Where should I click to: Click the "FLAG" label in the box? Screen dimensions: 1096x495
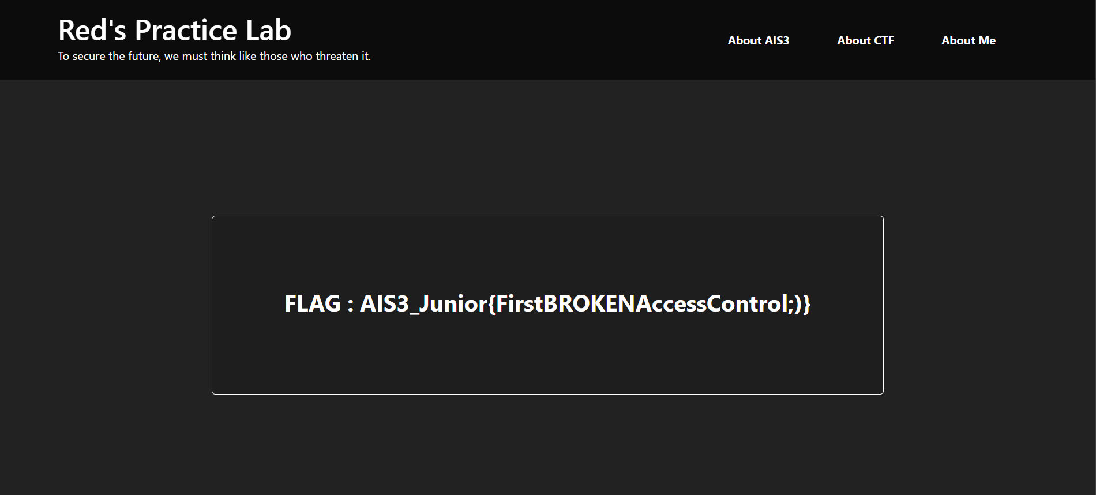[x=313, y=304]
